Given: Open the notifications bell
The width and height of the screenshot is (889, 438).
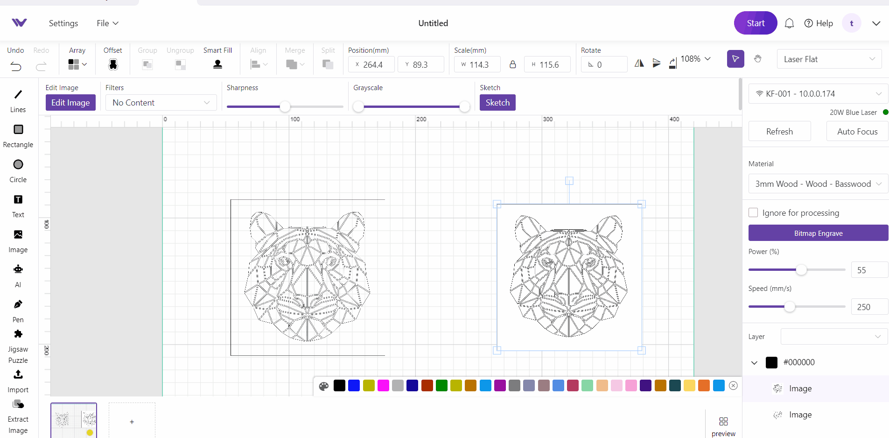Looking at the screenshot, I should tap(789, 23).
